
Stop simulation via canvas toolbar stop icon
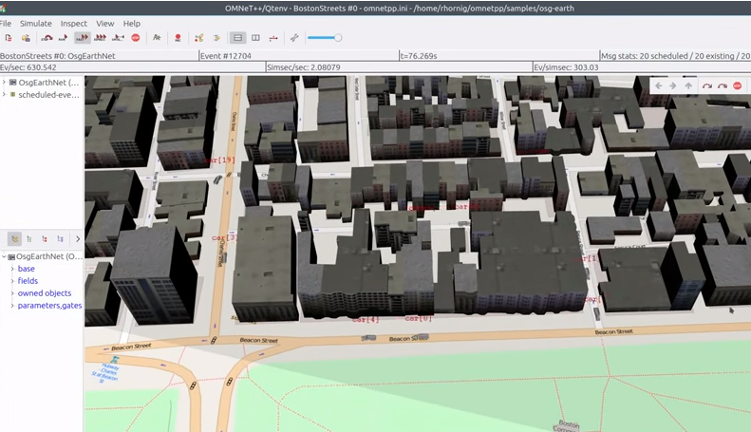[737, 85]
